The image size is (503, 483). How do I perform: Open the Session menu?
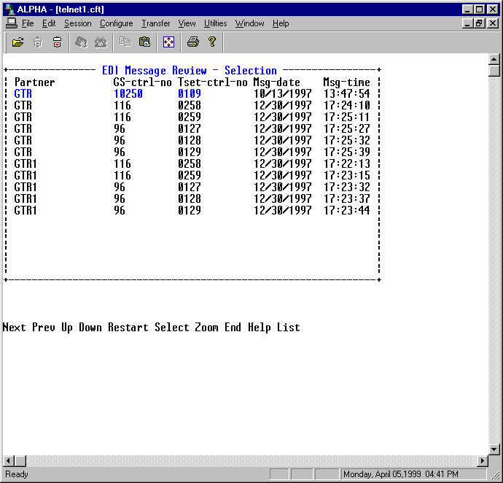point(77,23)
